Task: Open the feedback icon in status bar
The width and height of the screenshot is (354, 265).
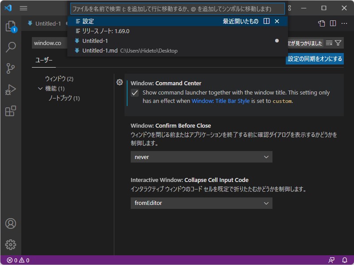Action: click(x=331, y=260)
